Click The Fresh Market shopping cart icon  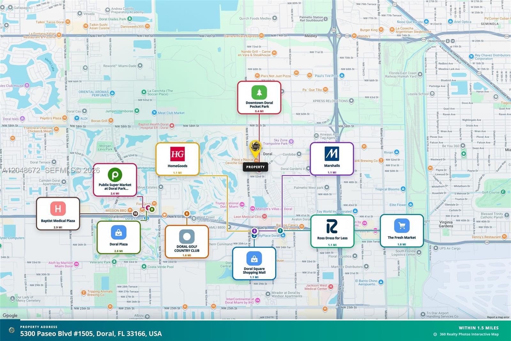(x=402, y=226)
